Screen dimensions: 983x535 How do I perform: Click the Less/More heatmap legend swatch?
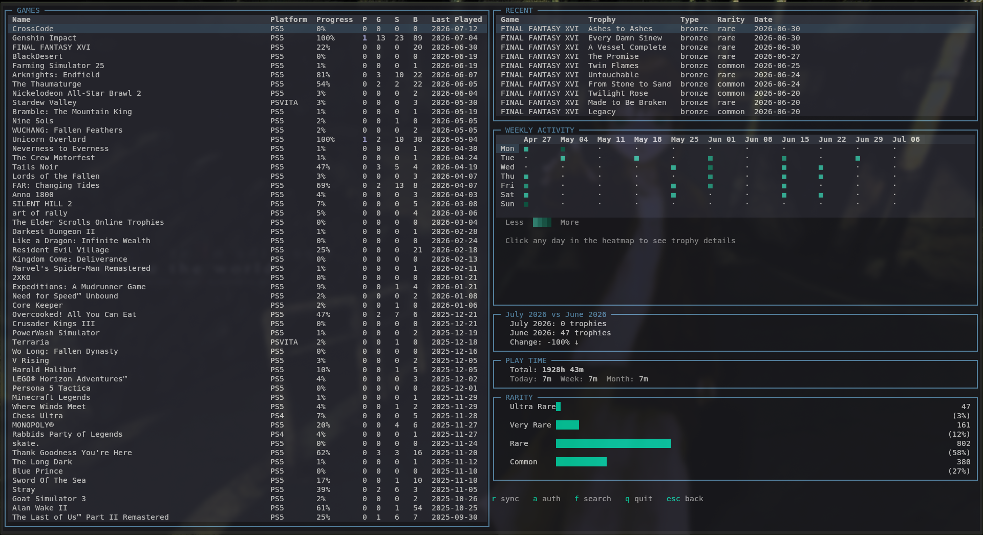[x=542, y=222]
